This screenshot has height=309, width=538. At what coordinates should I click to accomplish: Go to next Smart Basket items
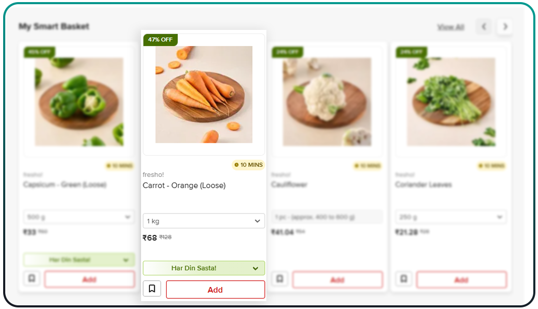coord(504,27)
